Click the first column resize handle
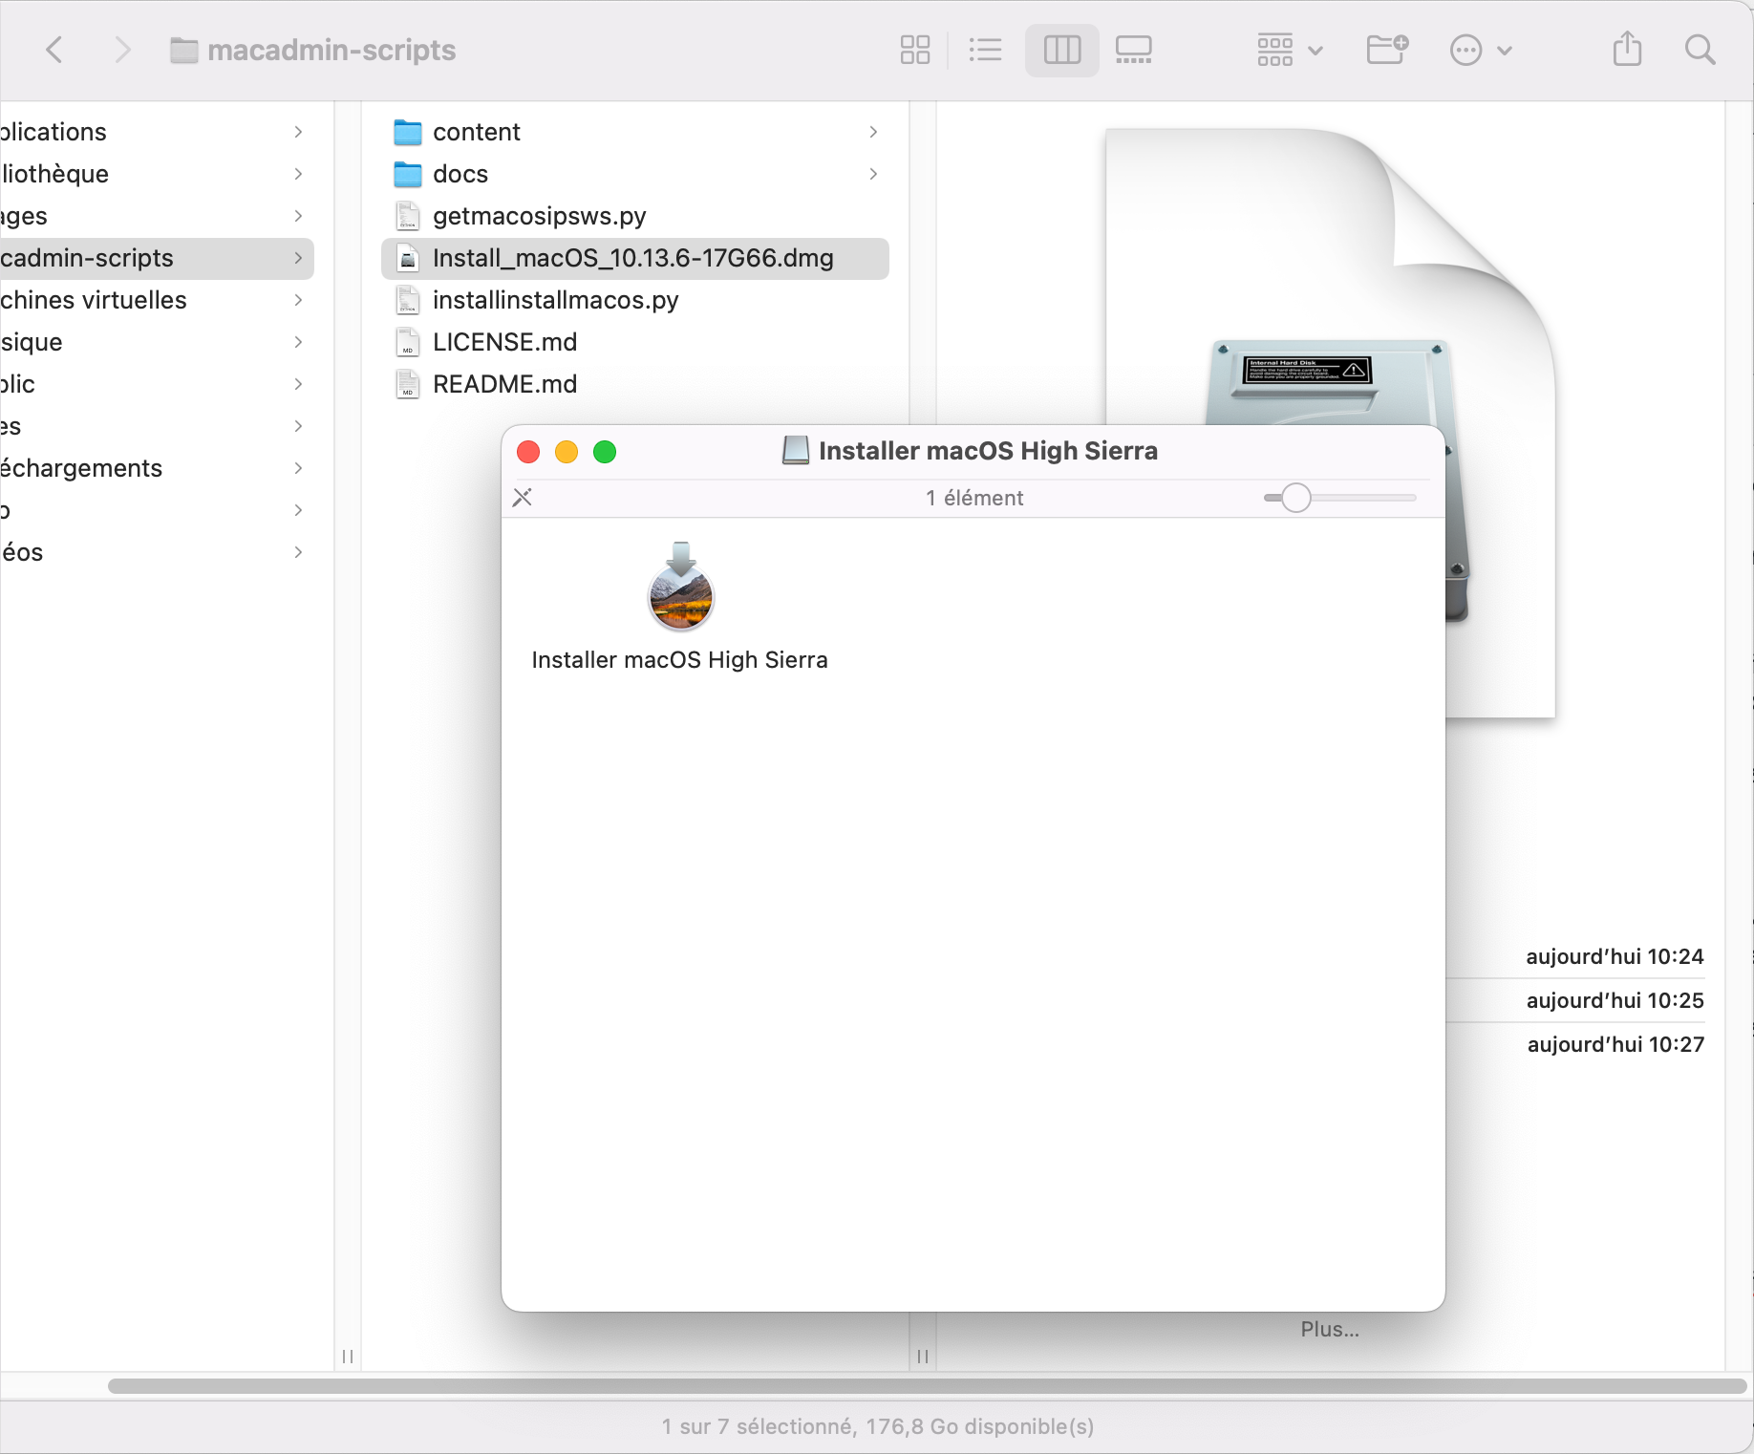Image resolution: width=1754 pixels, height=1454 pixels. pos(348,1357)
